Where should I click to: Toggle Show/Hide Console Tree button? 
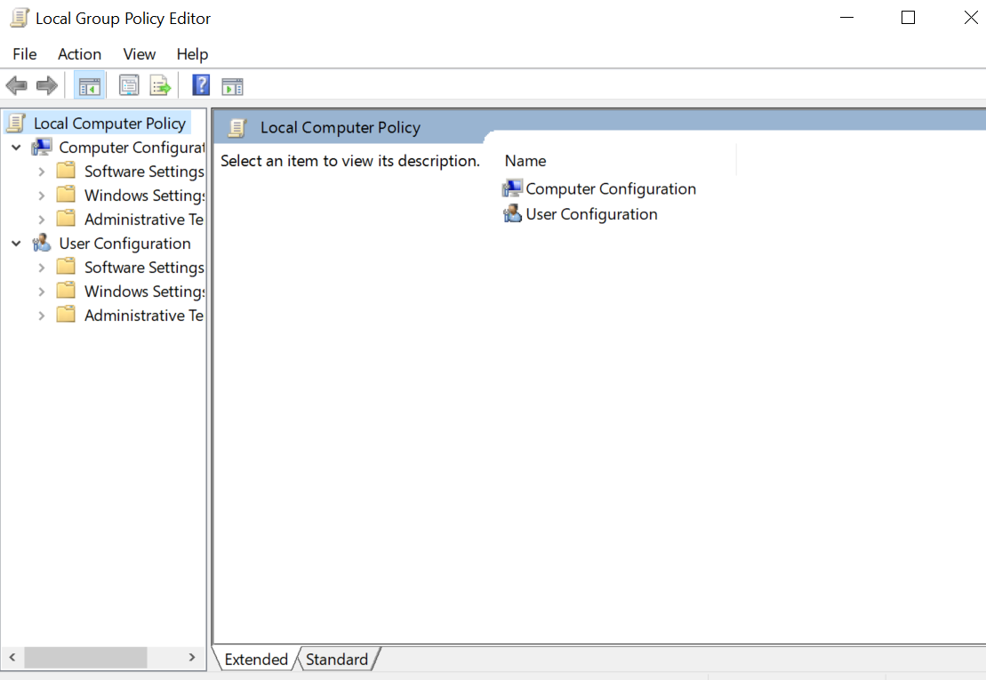coord(90,86)
